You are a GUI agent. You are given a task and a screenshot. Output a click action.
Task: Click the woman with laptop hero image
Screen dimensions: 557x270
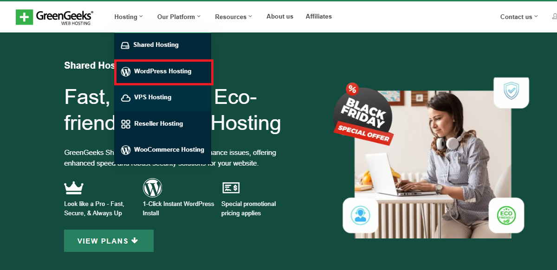click(433, 164)
